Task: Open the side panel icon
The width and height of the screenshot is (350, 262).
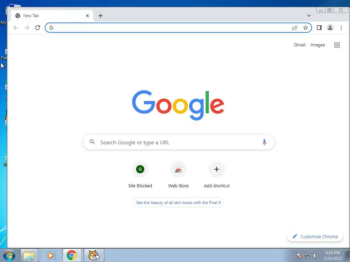Action: tap(319, 28)
